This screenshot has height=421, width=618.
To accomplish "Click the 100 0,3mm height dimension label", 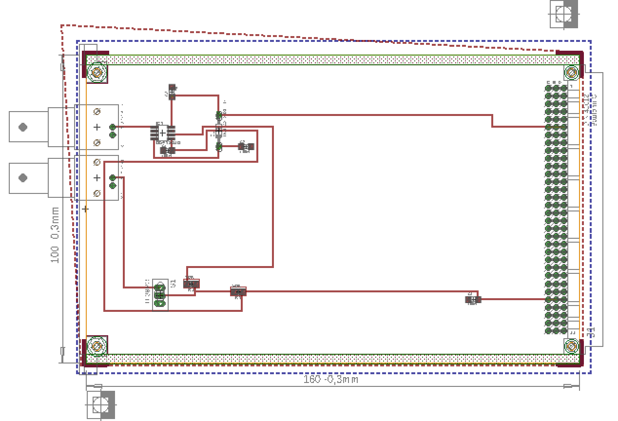I will [55, 235].
